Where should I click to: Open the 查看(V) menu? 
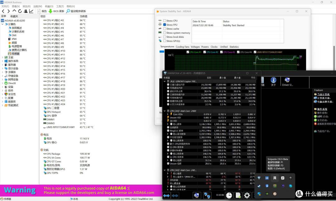tap(16, 7)
